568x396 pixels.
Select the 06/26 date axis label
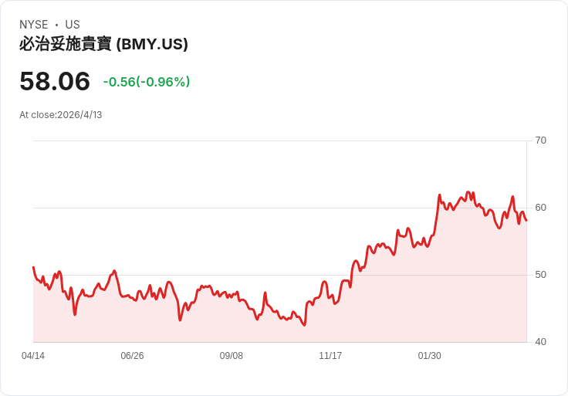[x=132, y=356]
